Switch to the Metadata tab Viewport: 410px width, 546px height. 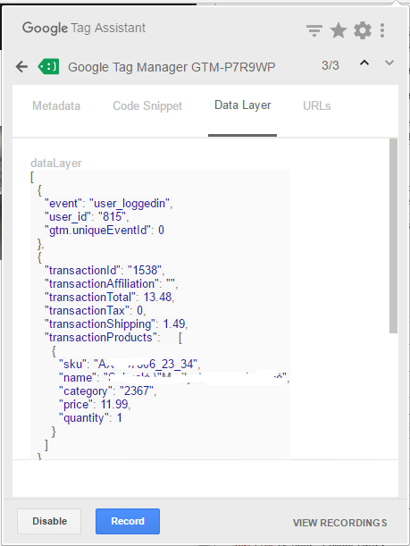[x=56, y=105]
